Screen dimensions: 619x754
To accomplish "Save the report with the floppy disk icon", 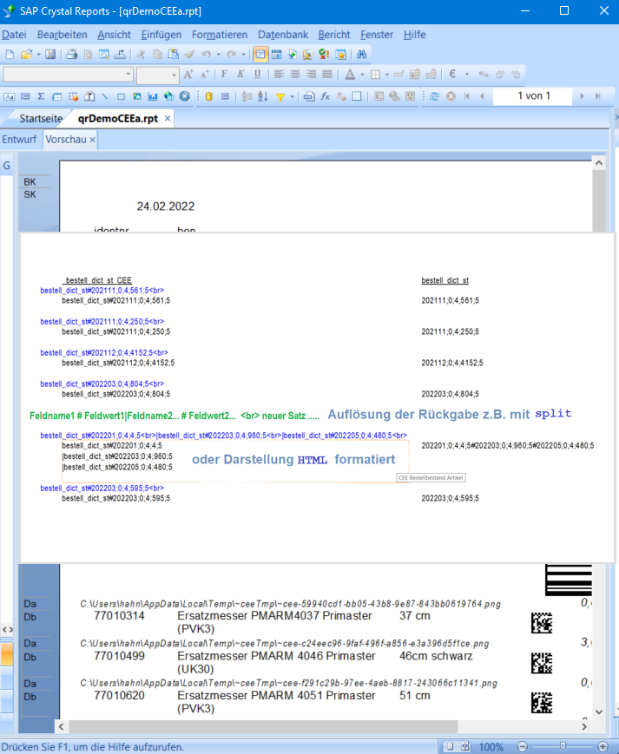I will (50, 55).
